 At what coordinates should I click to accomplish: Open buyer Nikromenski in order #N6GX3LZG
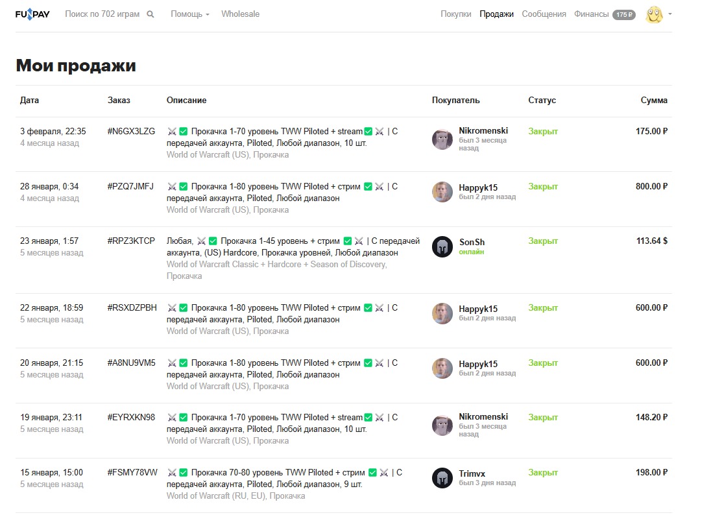coord(483,130)
